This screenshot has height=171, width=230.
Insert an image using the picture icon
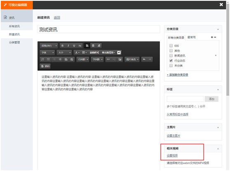[x=120, y=59]
